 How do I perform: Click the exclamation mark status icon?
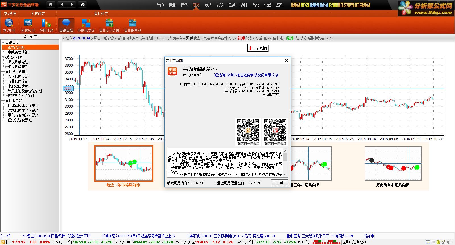pyautogui.click(x=452, y=242)
